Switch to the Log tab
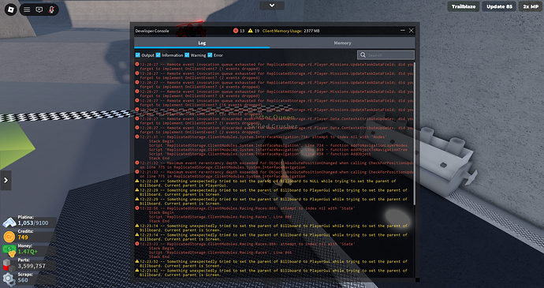 [x=202, y=43]
